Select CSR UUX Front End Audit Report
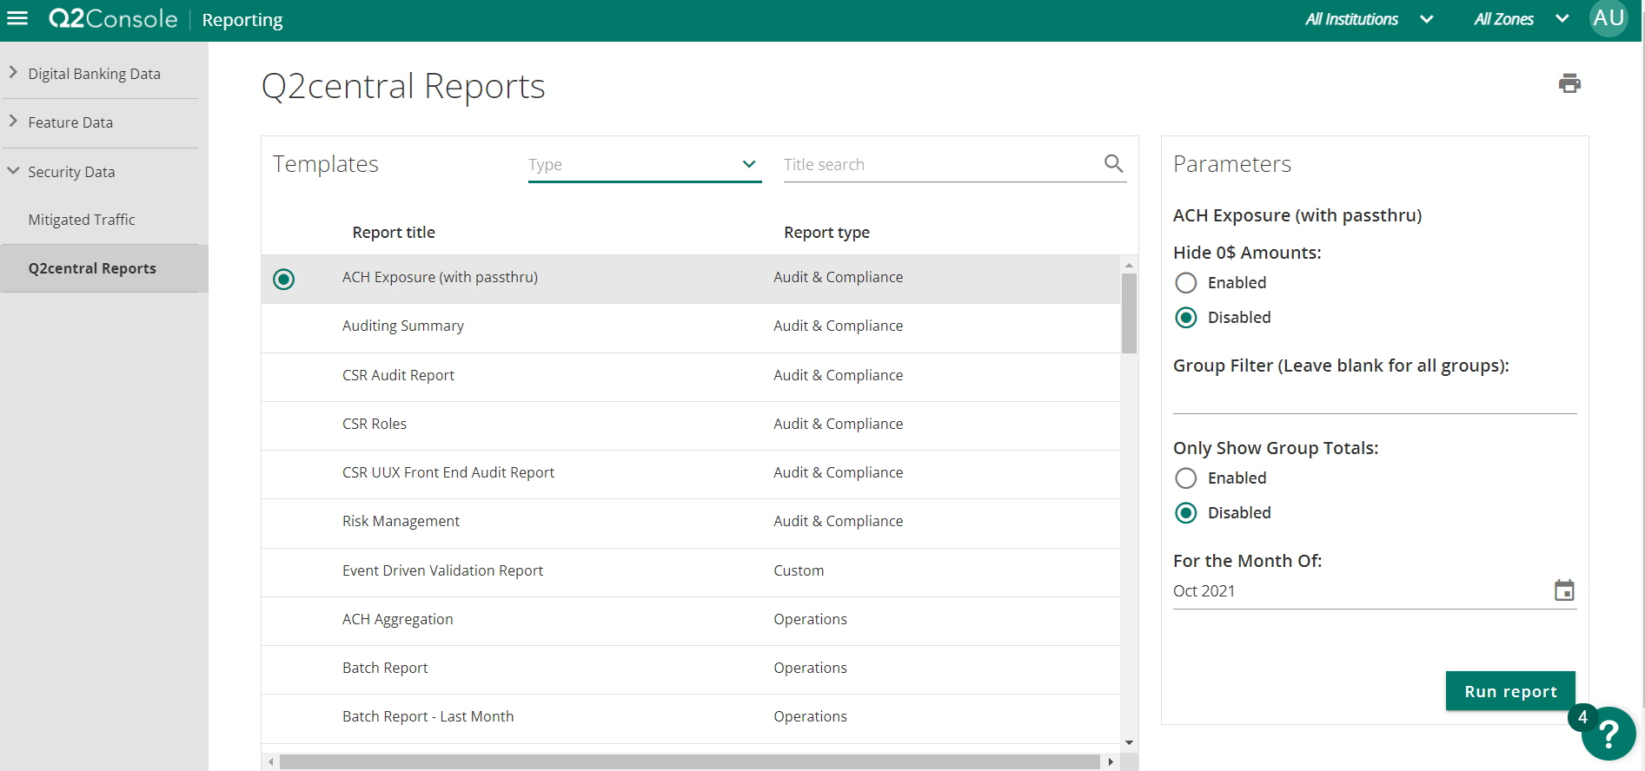1645x771 pixels. coord(691,474)
